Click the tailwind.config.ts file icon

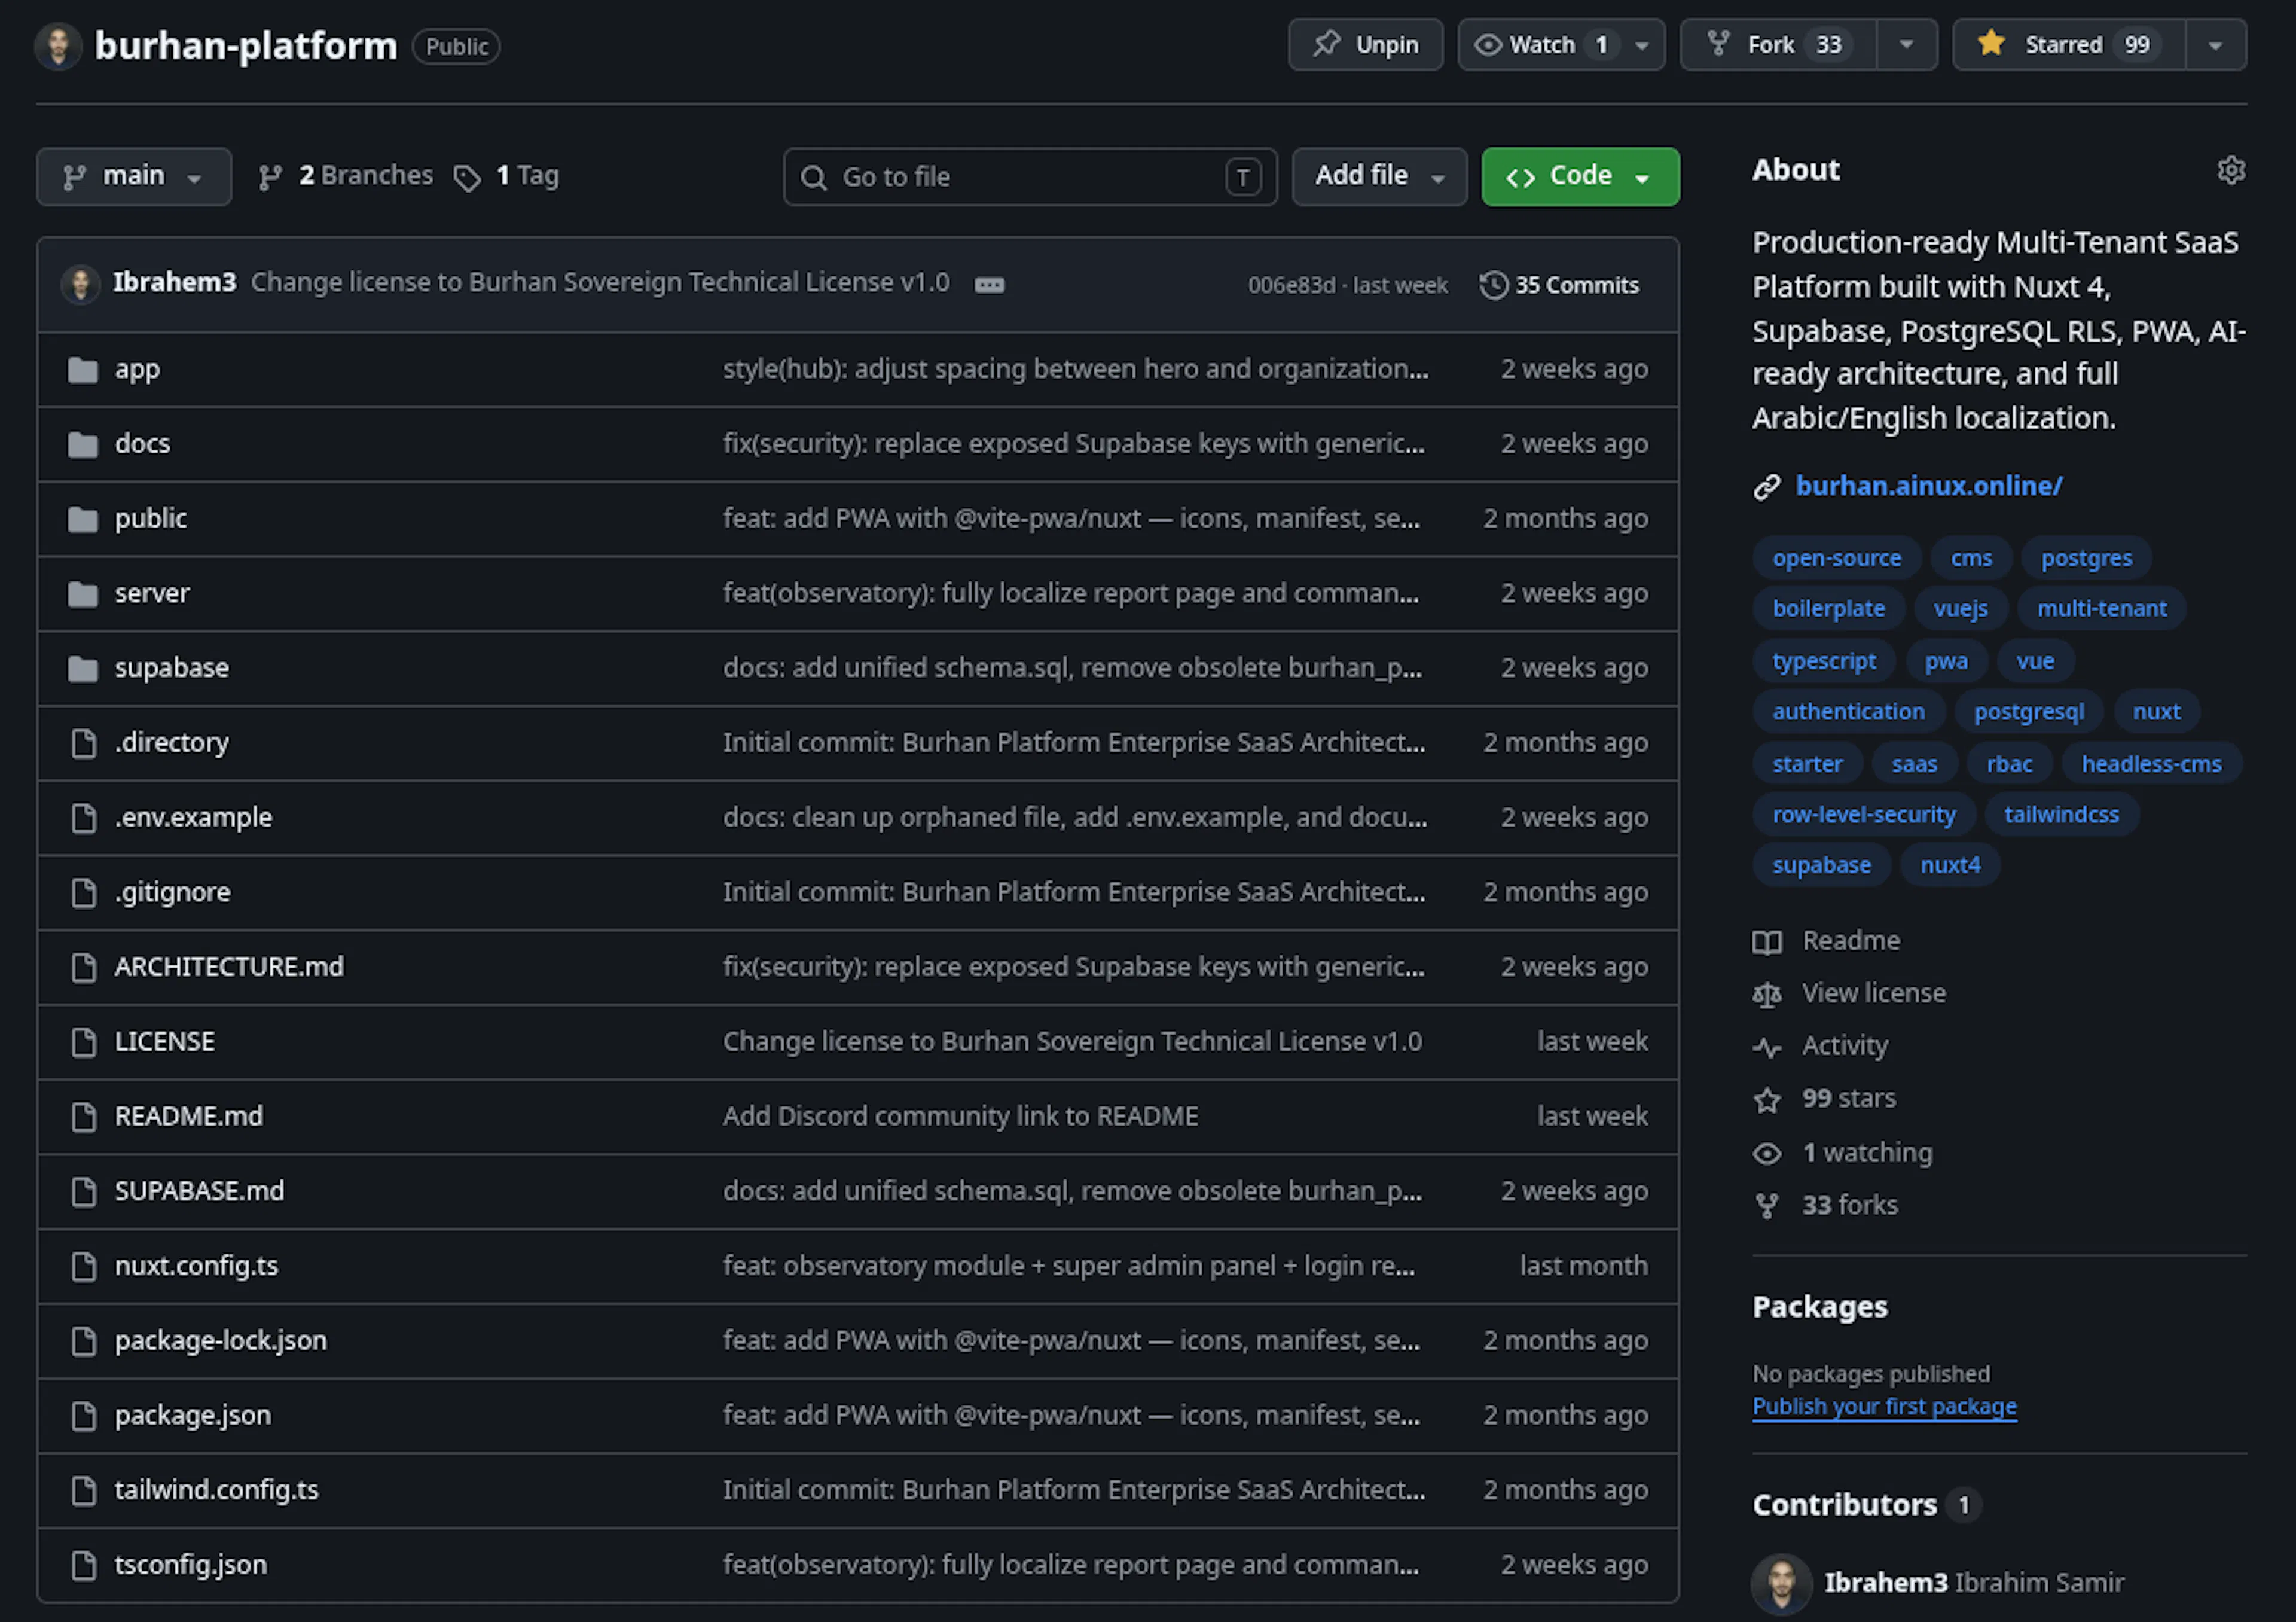click(x=84, y=1490)
